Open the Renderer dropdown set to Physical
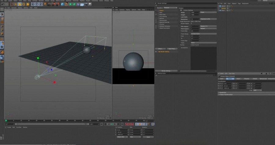The height and width of the screenshot is (145, 275). coord(170,8)
